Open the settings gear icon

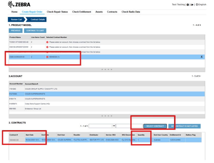point(188,5)
